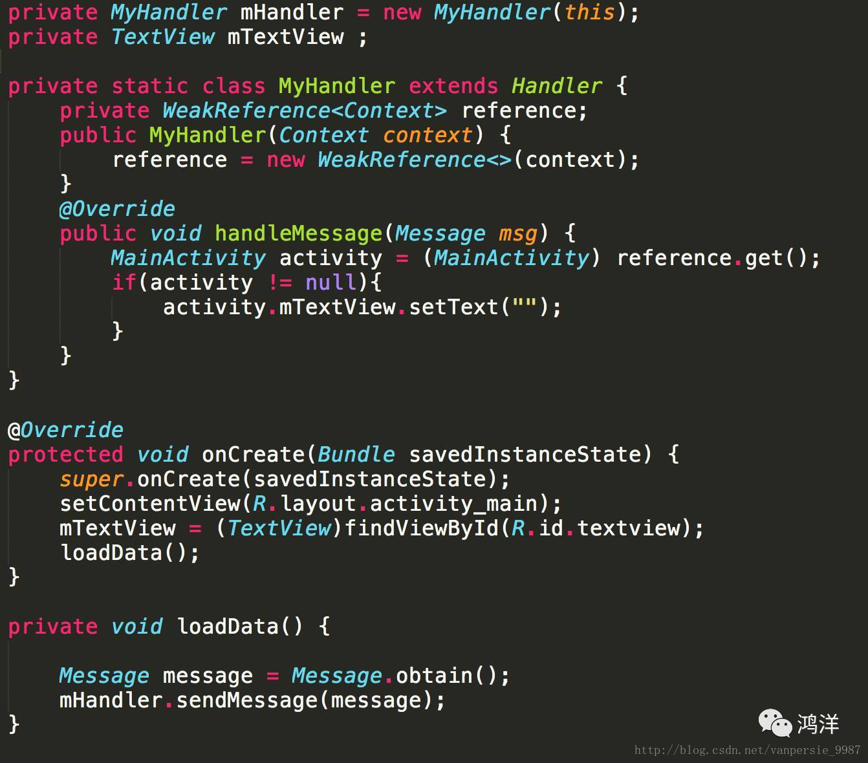Click the orange "super" keyword
This screenshot has height=763, width=868.
click(x=91, y=479)
